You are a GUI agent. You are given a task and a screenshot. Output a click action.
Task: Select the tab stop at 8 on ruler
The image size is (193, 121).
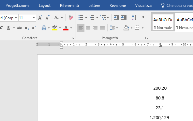160,46
